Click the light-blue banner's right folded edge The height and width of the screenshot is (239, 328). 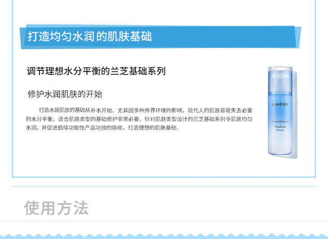point(298,37)
